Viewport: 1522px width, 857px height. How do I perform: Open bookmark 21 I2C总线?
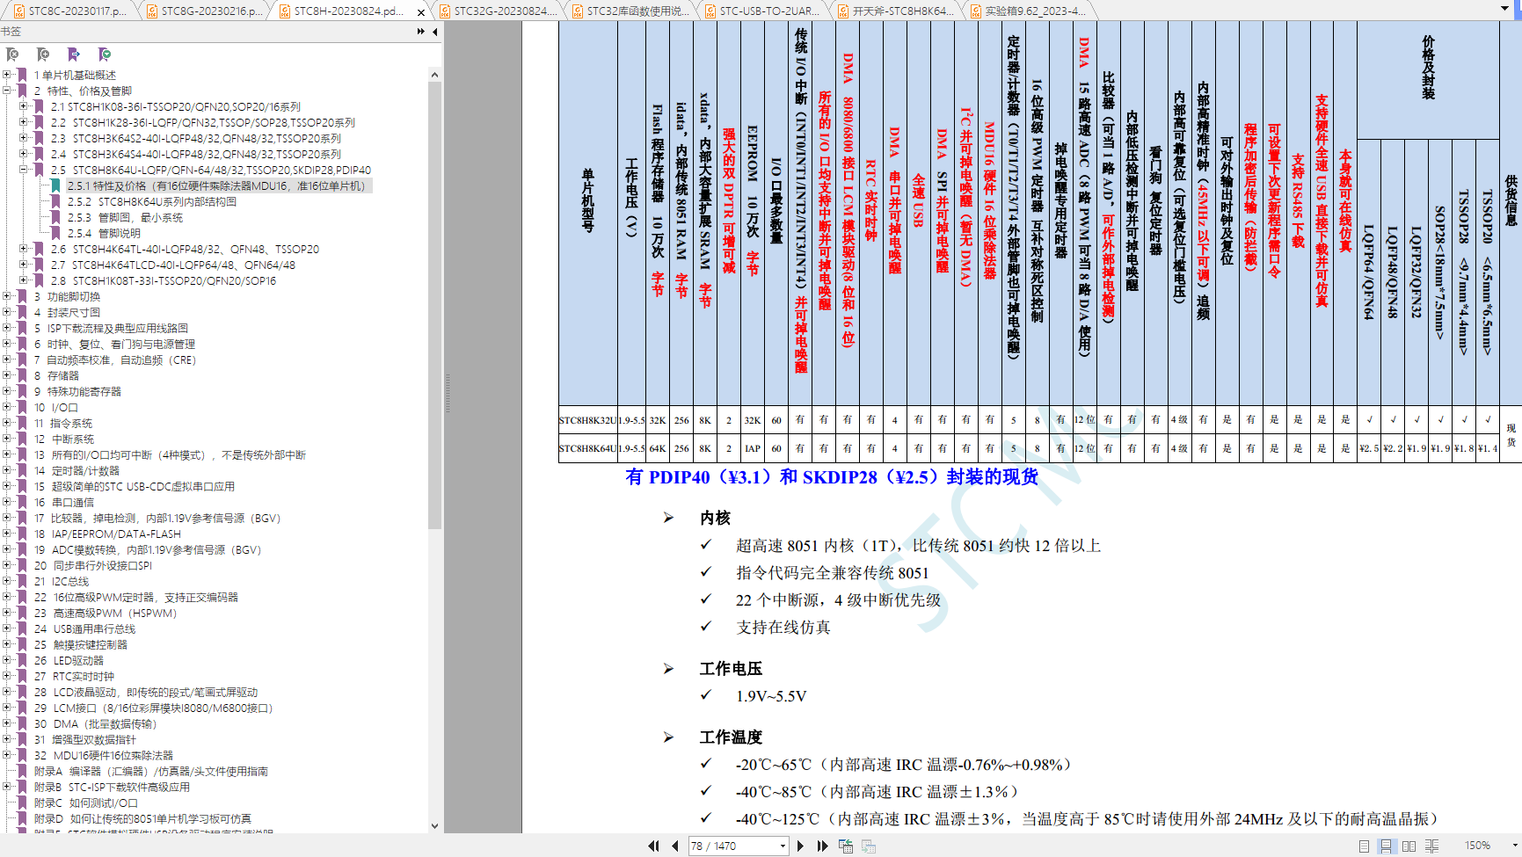point(62,581)
